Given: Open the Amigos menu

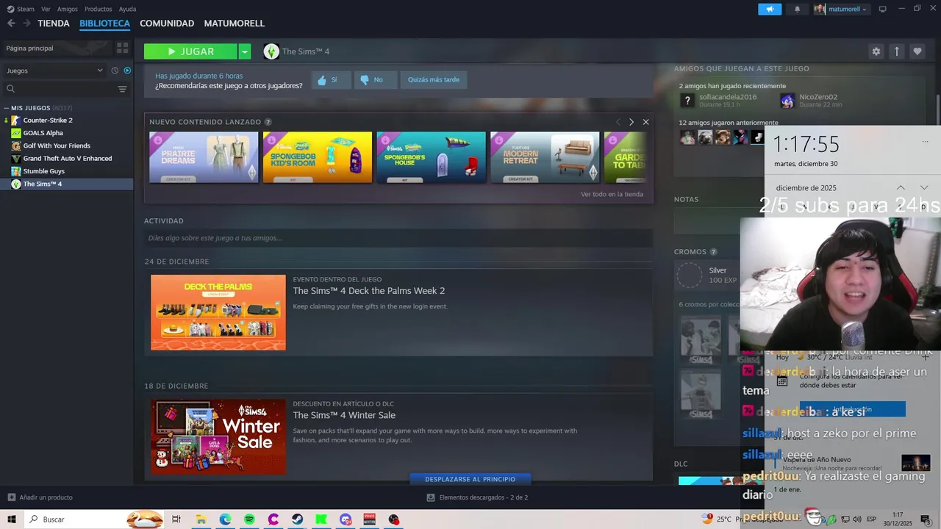Looking at the screenshot, I should pyautogui.click(x=68, y=9).
